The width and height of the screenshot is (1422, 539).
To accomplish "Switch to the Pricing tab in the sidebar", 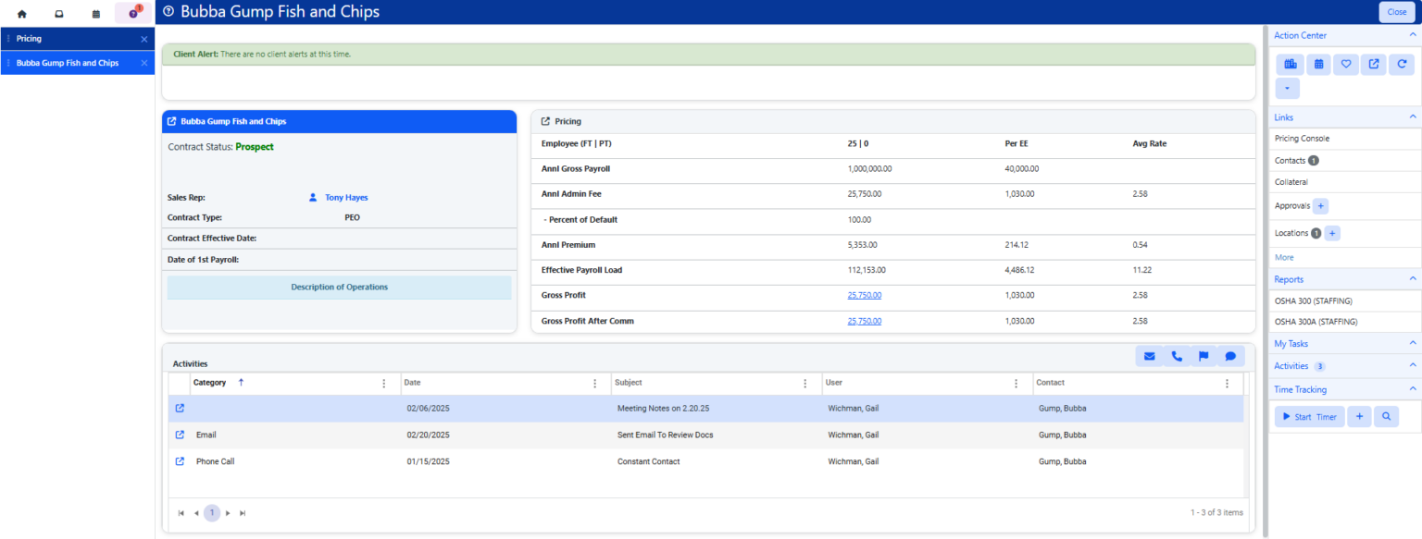I will click(28, 38).
